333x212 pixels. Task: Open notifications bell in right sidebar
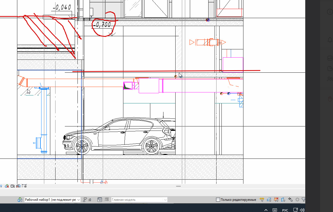[330, 40]
